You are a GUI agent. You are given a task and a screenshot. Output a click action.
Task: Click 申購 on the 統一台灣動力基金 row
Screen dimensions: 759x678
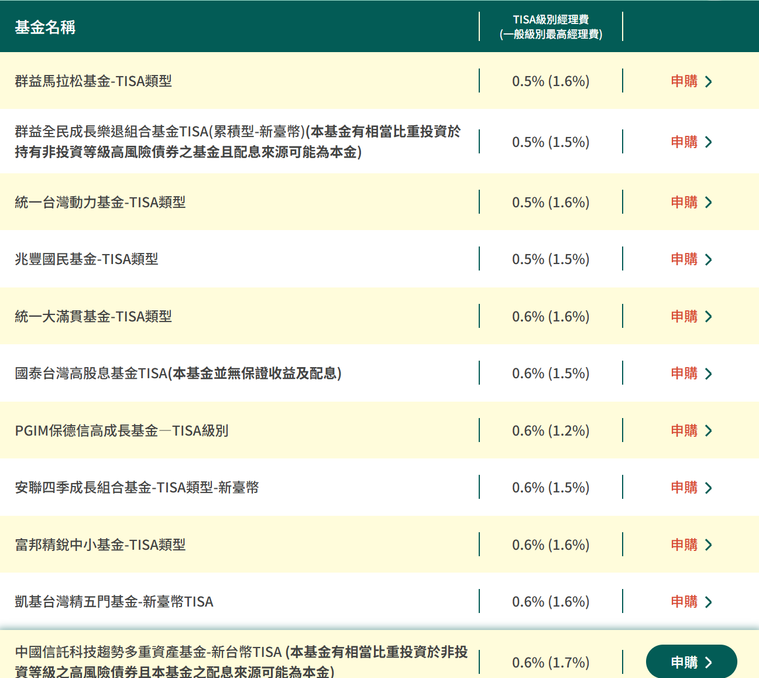[x=685, y=202]
